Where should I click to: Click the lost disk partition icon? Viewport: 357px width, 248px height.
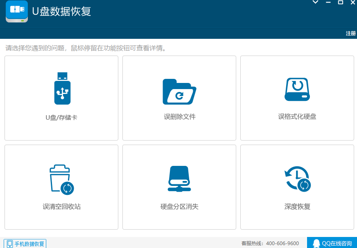pyautogui.click(x=179, y=179)
